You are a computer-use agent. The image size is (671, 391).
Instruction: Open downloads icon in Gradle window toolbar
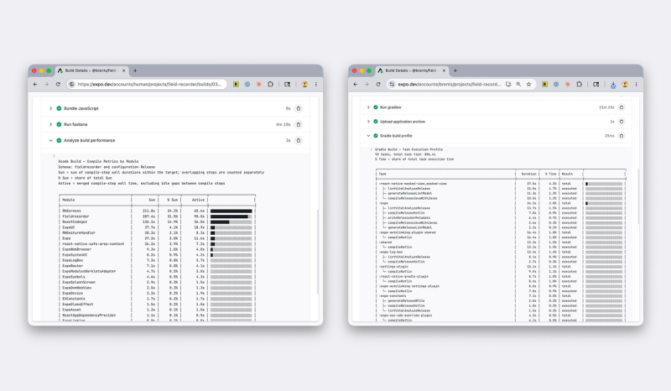coord(613,85)
